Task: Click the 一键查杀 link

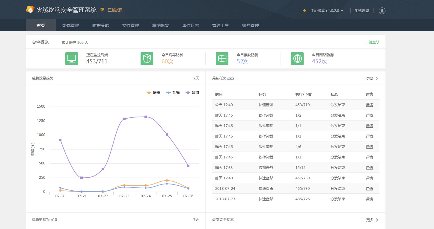Action: pyautogui.click(x=372, y=42)
